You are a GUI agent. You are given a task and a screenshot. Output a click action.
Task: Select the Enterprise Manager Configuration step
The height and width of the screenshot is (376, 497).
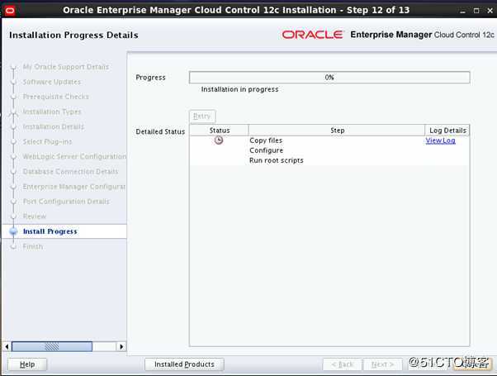coord(74,187)
